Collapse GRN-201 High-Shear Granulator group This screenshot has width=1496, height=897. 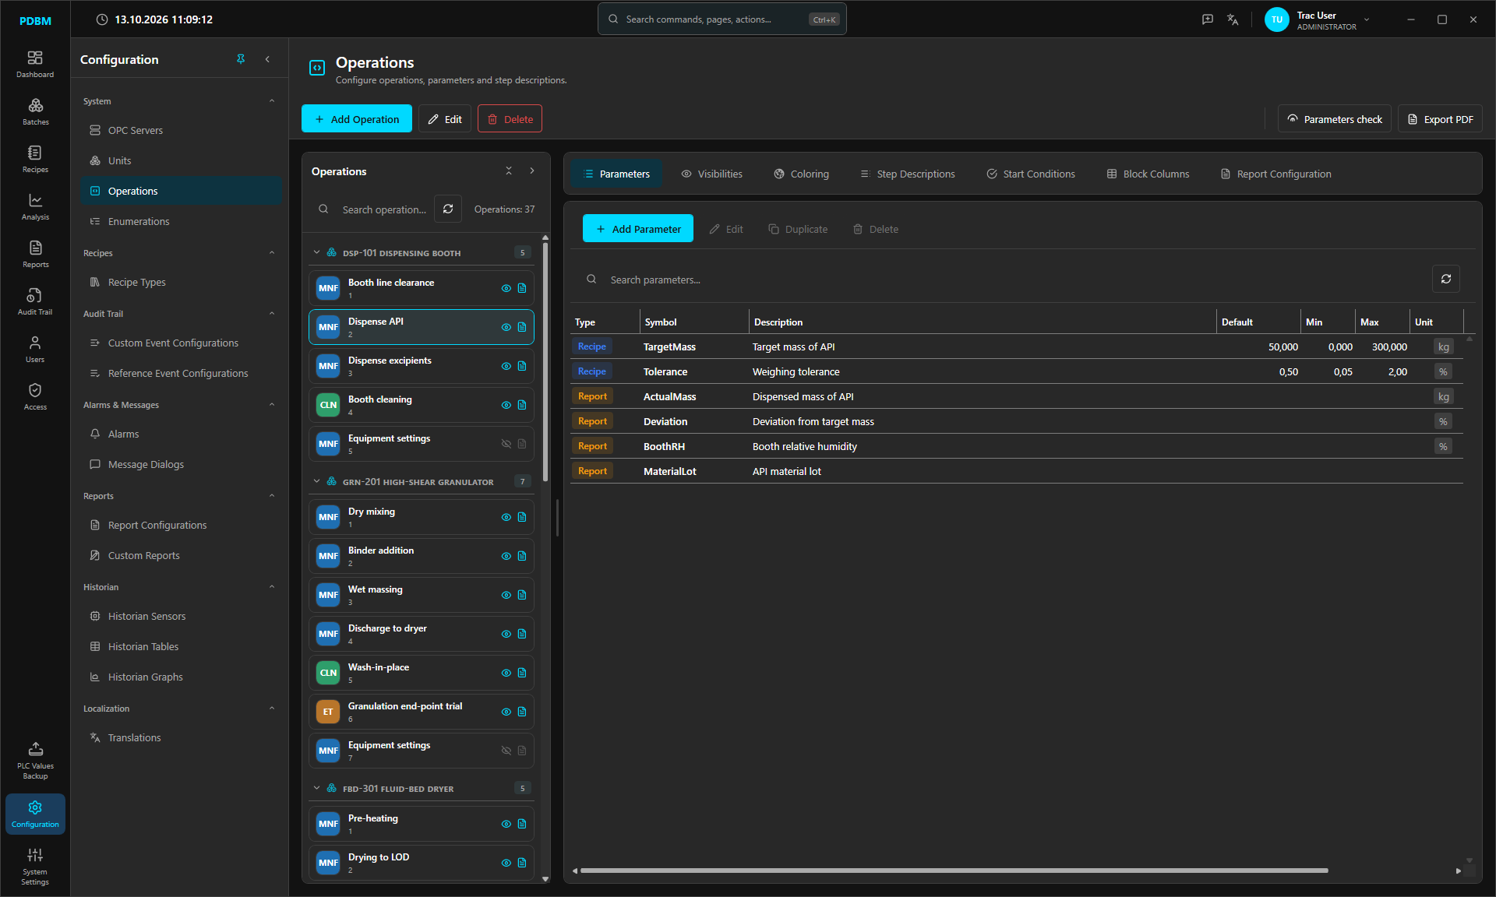(317, 481)
